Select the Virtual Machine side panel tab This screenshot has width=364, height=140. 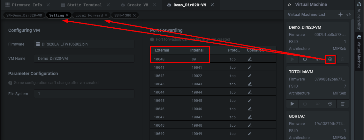click(x=359, y=52)
